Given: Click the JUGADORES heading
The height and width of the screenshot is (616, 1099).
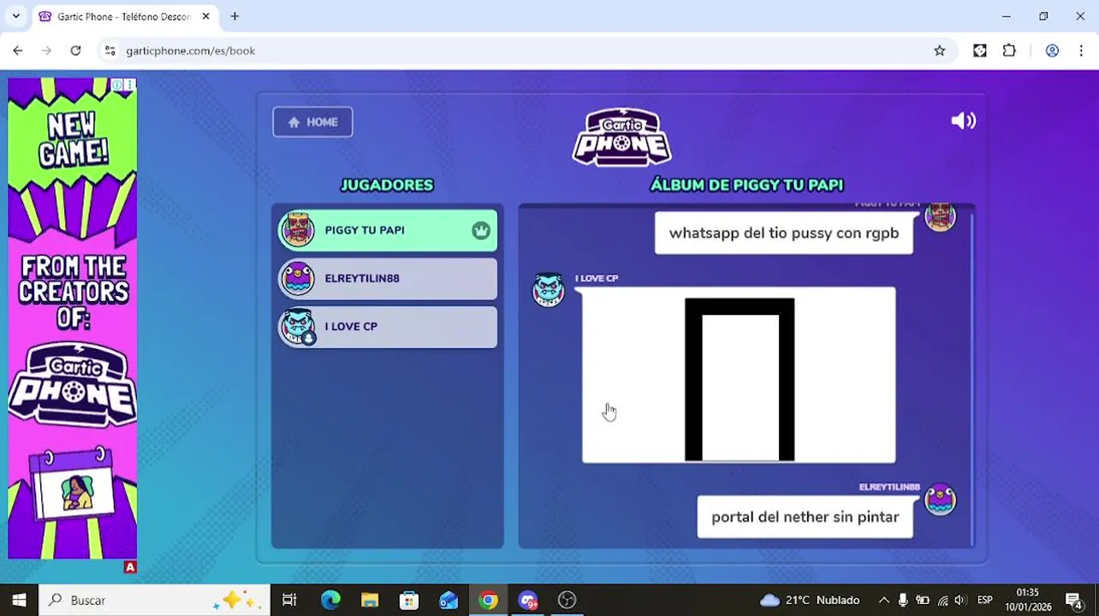Looking at the screenshot, I should 387,185.
